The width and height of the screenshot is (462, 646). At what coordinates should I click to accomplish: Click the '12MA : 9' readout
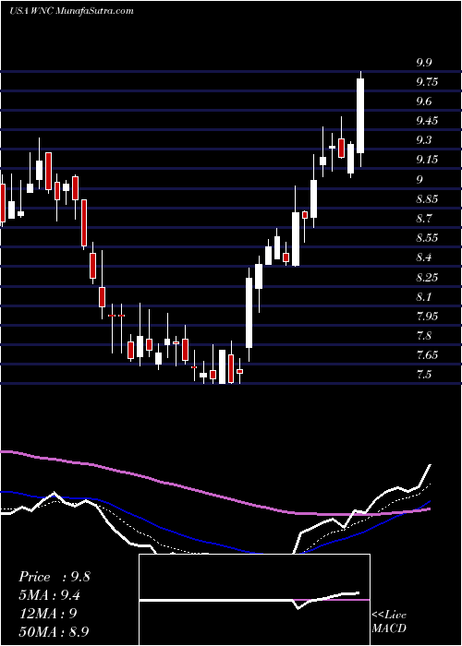46,613
